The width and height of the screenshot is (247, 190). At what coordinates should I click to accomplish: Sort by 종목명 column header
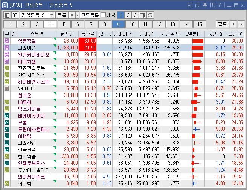coord(37,34)
